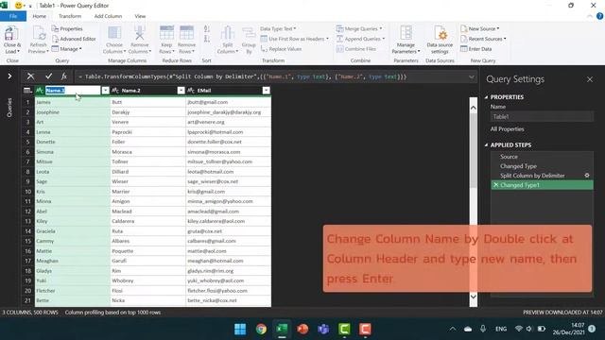Switch to the Home tab
The image size is (605, 340).
click(x=39, y=16)
